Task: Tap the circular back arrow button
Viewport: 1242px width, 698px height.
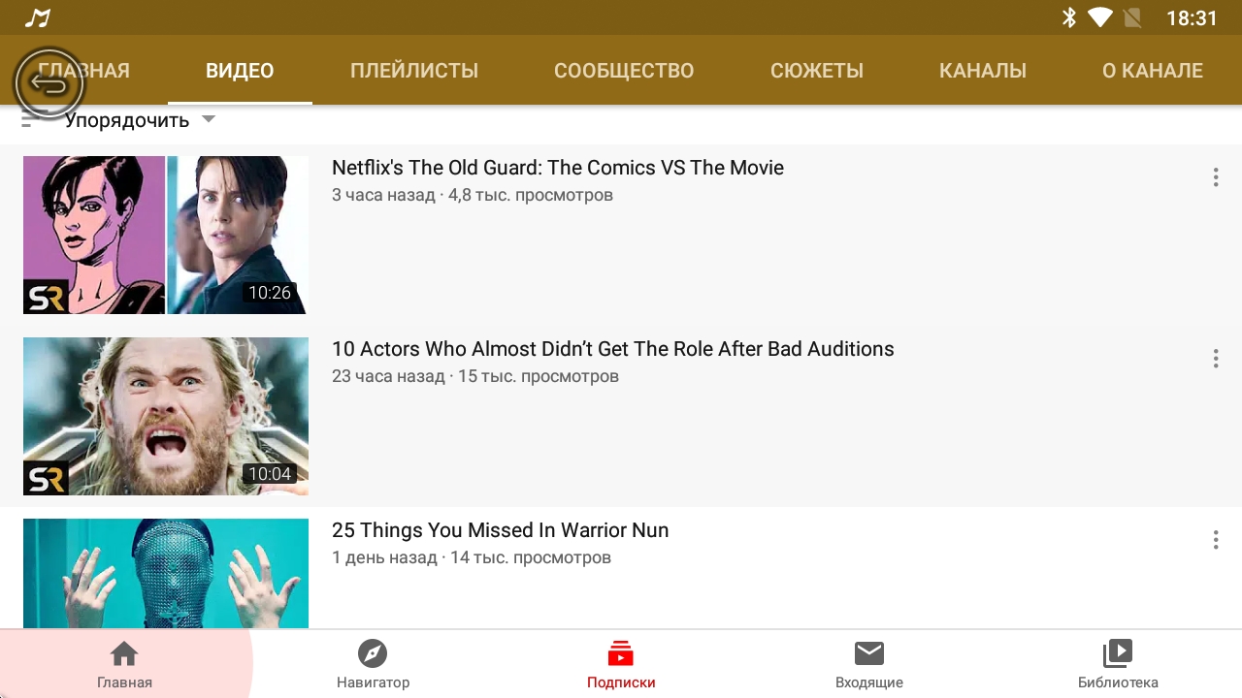Action: [x=49, y=84]
